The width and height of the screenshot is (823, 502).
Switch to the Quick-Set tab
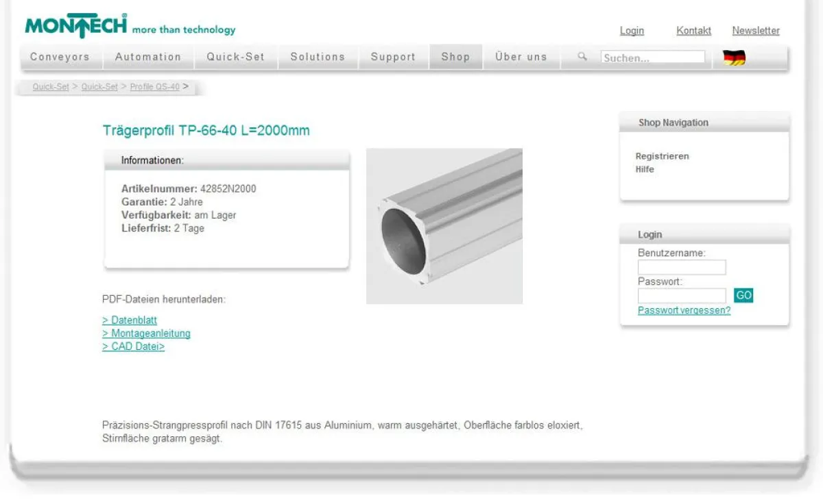coord(235,58)
